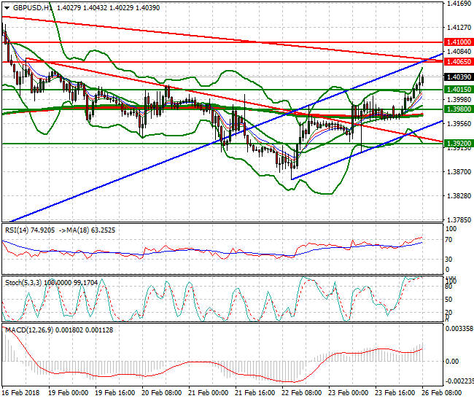Select the red 1.41000 price level label
This screenshot has height=401, width=474.
(459, 42)
